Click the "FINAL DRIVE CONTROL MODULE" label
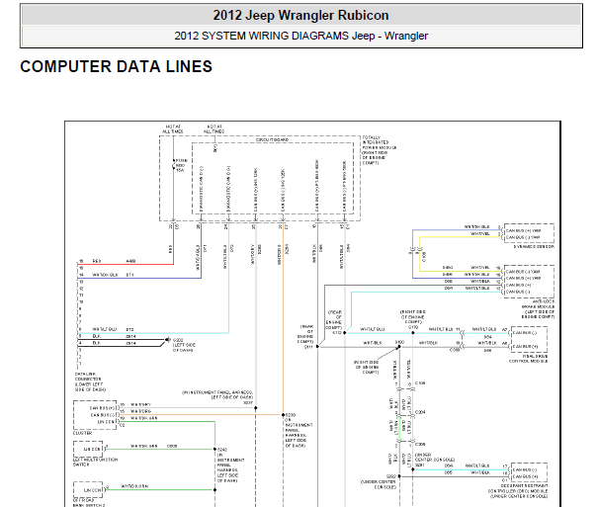The image size is (597, 507). [x=528, y=359]
